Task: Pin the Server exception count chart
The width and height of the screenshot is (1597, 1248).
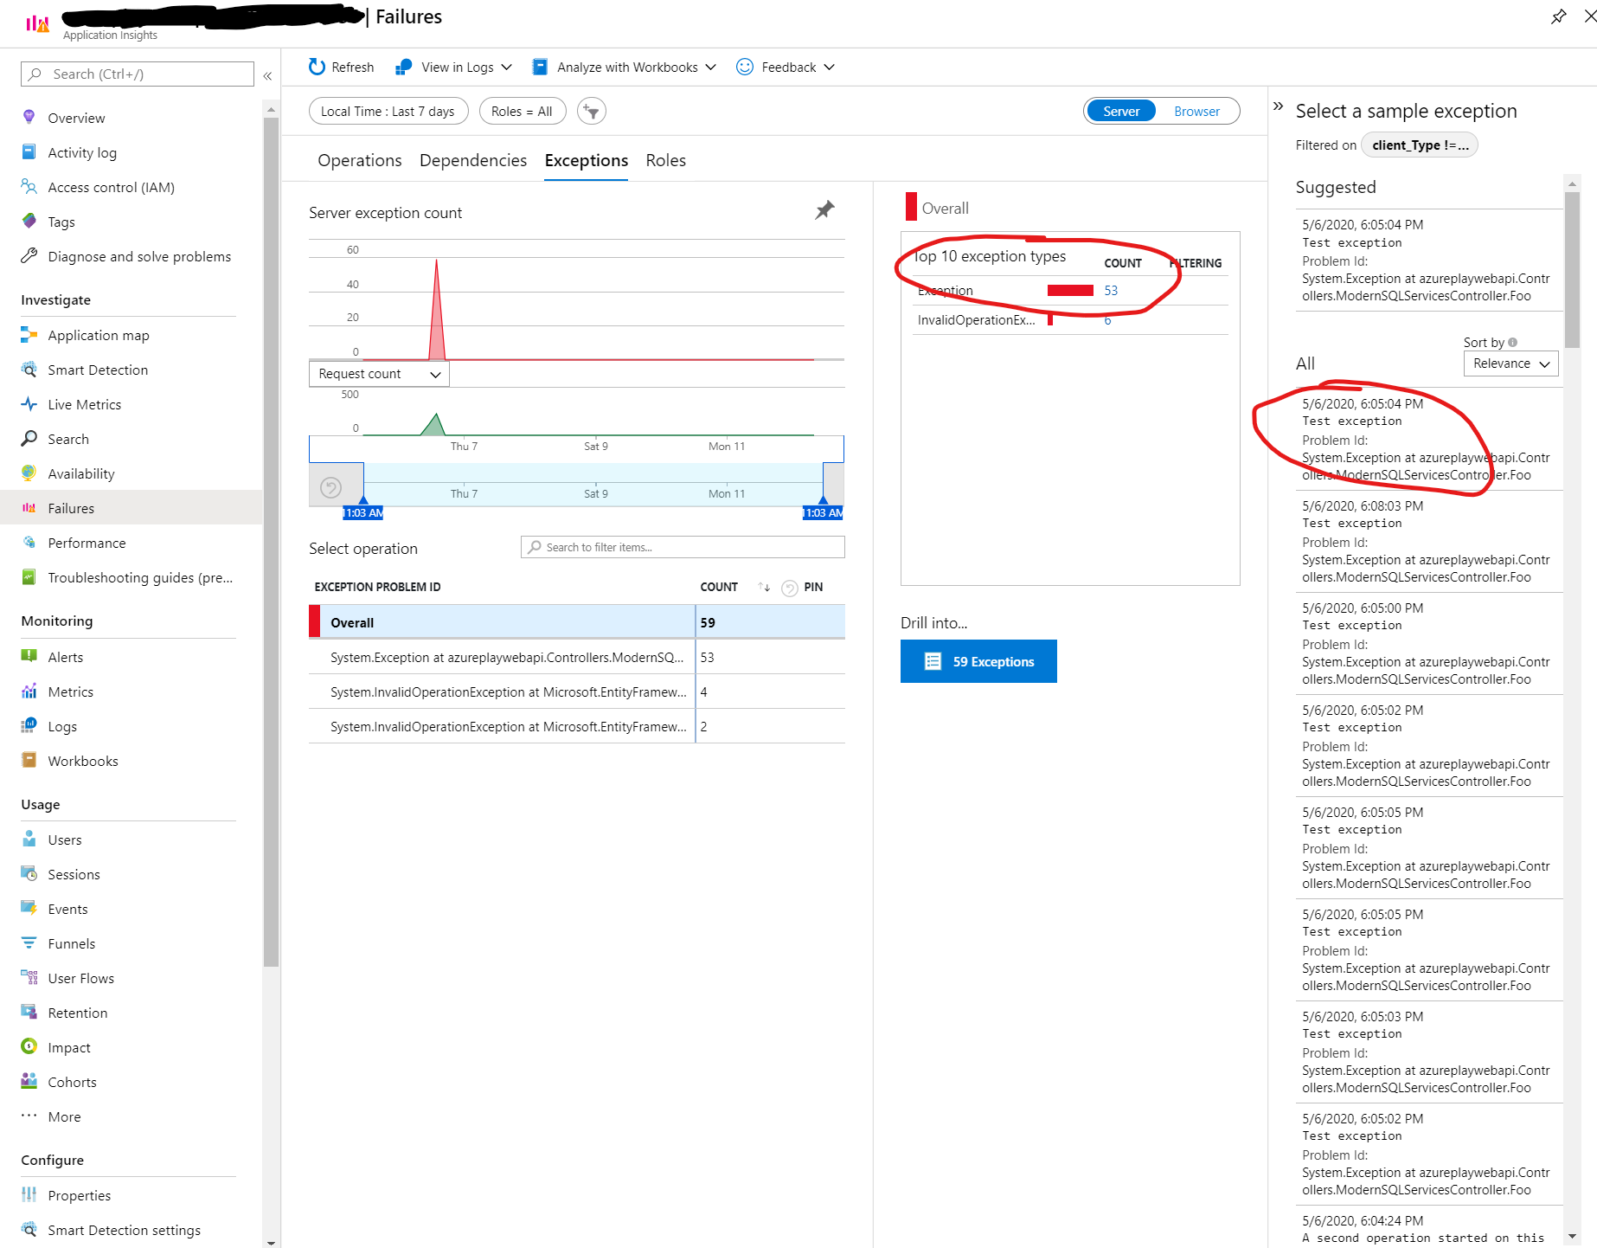Action: pyautogui.click(x=824, y=210)
